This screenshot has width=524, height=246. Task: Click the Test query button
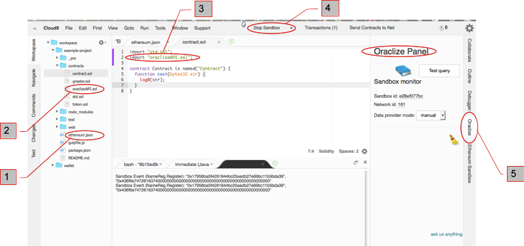[x=439, y=71]
